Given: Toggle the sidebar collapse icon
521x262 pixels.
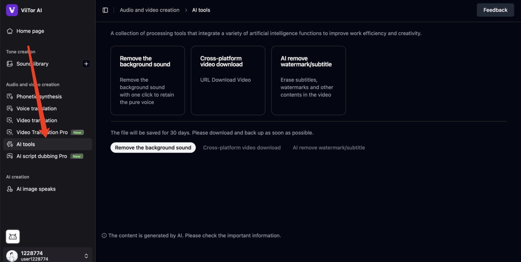Looking at the screenshot, I should coord(105,10).
